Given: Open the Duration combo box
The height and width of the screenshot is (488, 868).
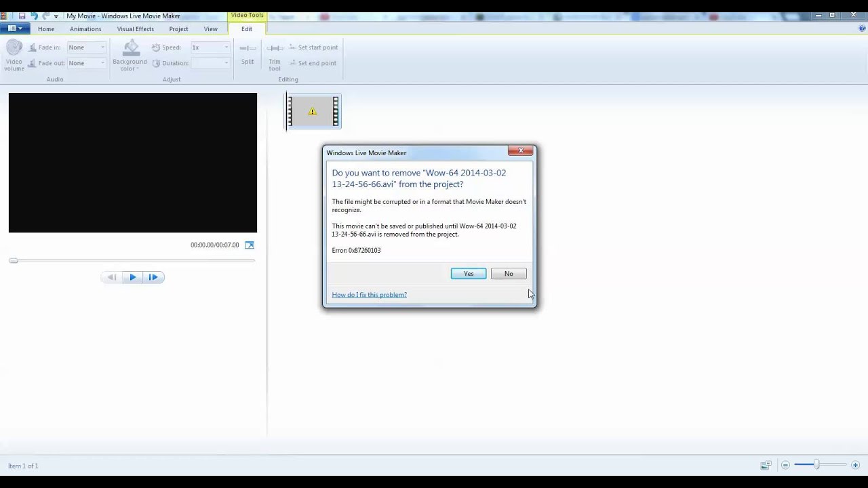Looking at the screenshot, I should point(210,63).
